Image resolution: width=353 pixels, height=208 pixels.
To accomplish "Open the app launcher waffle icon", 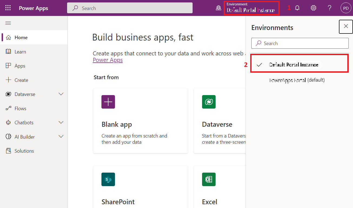I will click(8, 8).
